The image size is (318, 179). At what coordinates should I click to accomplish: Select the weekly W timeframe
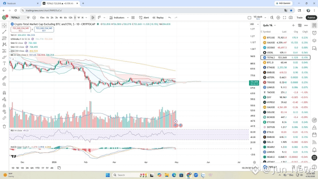pyautogui.click(x=79, y=18)
